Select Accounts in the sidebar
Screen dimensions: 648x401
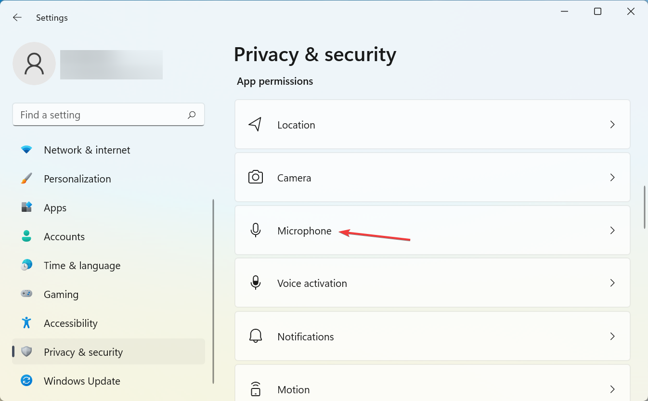point(64,237)
